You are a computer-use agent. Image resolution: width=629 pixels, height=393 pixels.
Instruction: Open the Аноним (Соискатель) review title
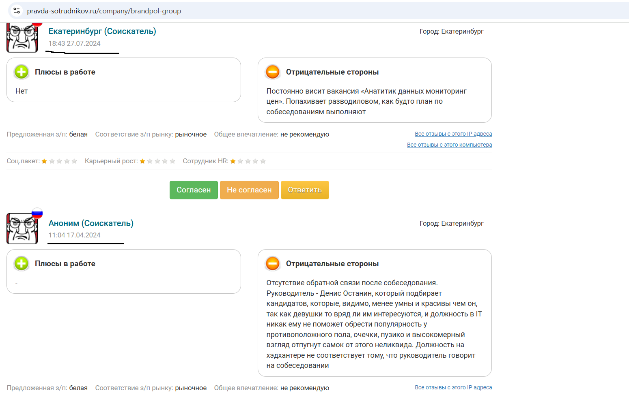(x=91, y=223)
